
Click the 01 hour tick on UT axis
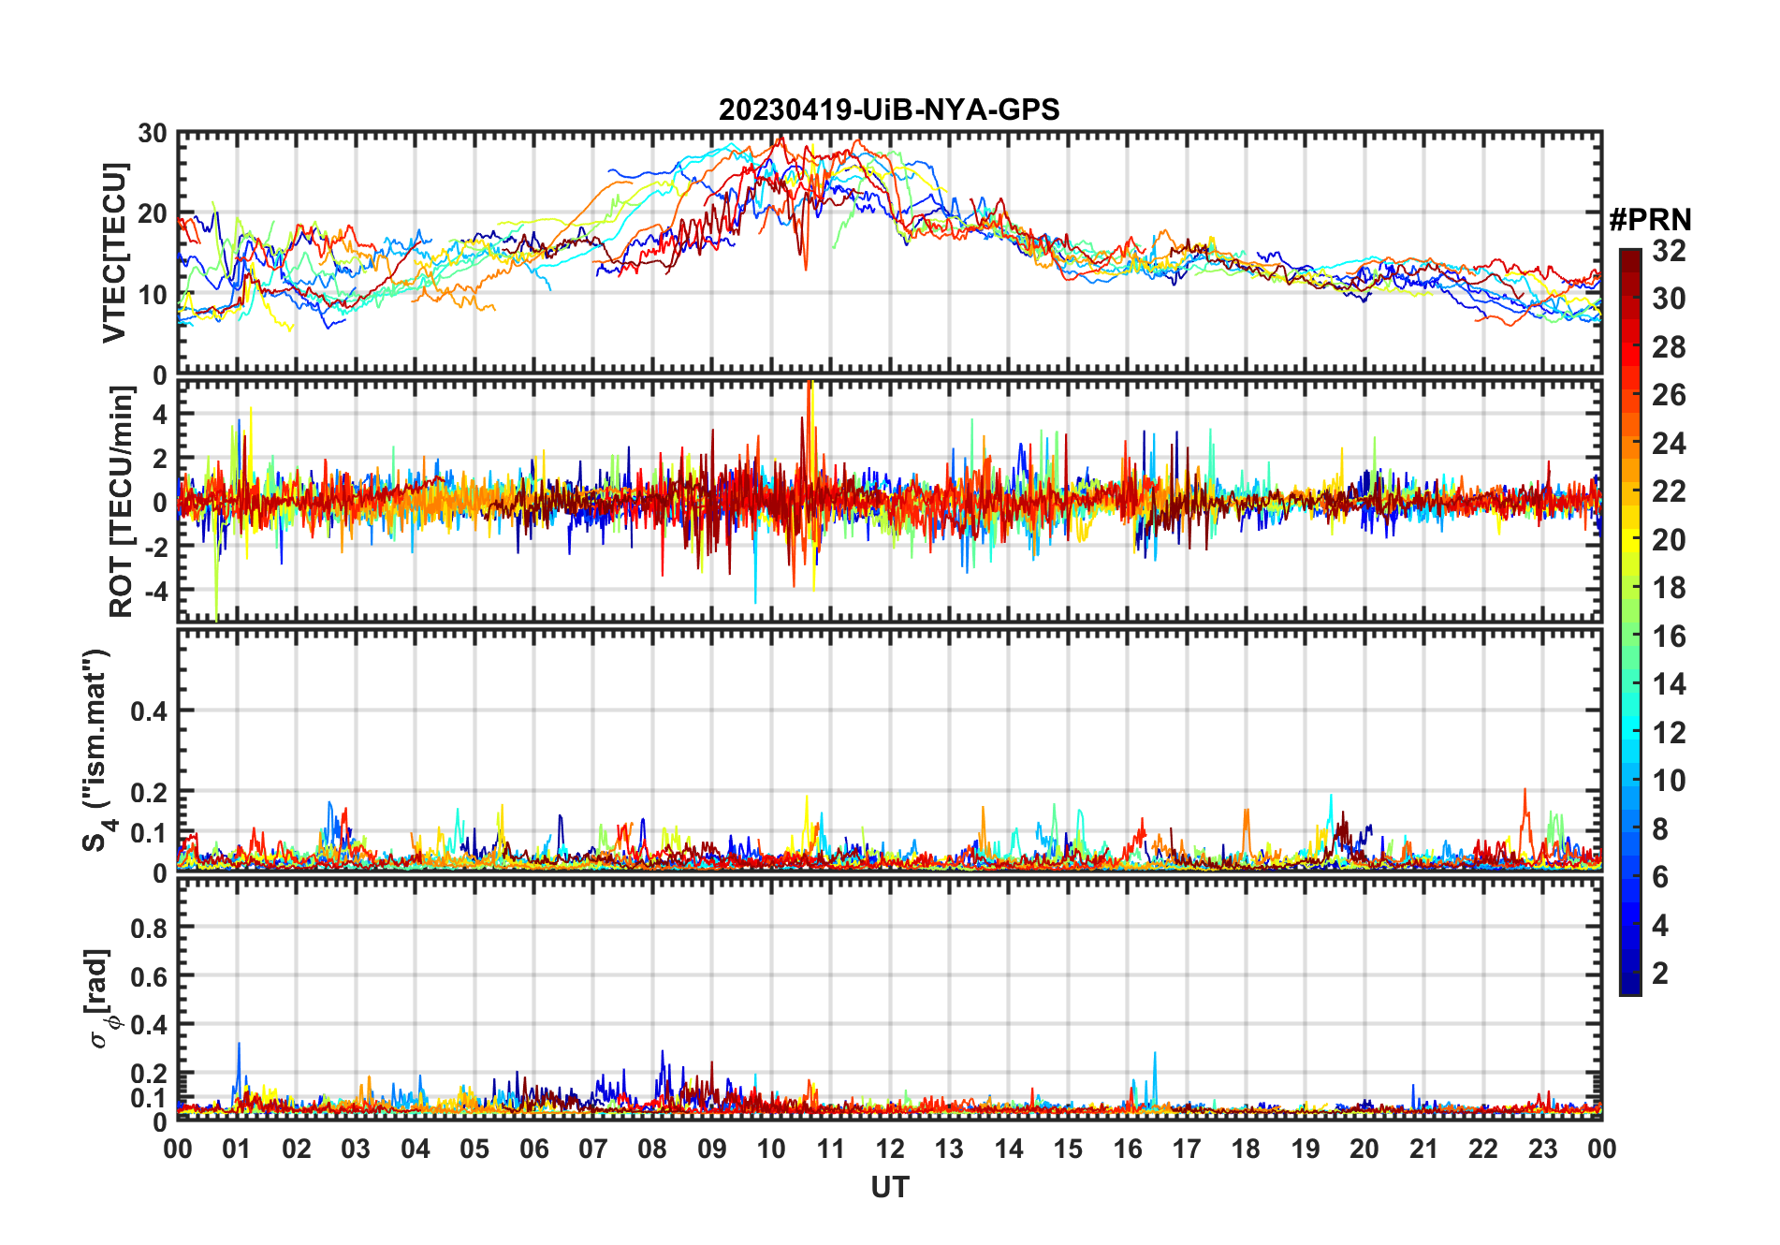click(238, 1150)
